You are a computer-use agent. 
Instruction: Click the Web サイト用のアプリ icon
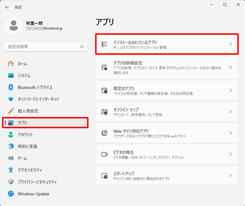pyautogui.click(x=104, y=133)
